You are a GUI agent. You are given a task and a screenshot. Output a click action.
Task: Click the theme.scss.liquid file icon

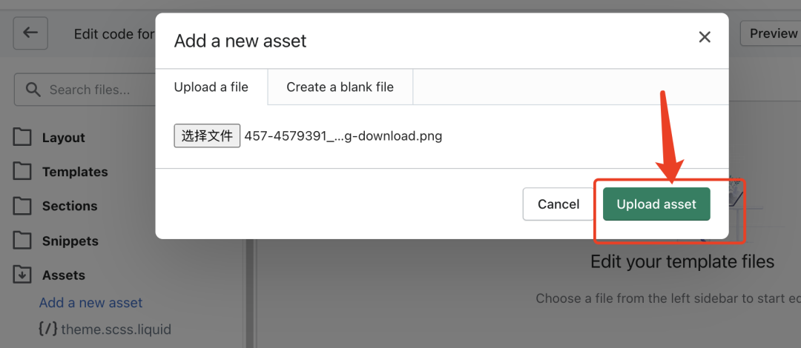pos(48,329)
